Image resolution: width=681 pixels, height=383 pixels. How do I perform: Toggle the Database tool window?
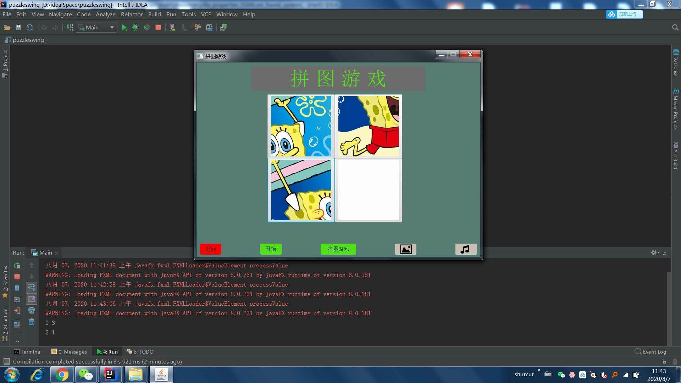[x=676, y=63]
